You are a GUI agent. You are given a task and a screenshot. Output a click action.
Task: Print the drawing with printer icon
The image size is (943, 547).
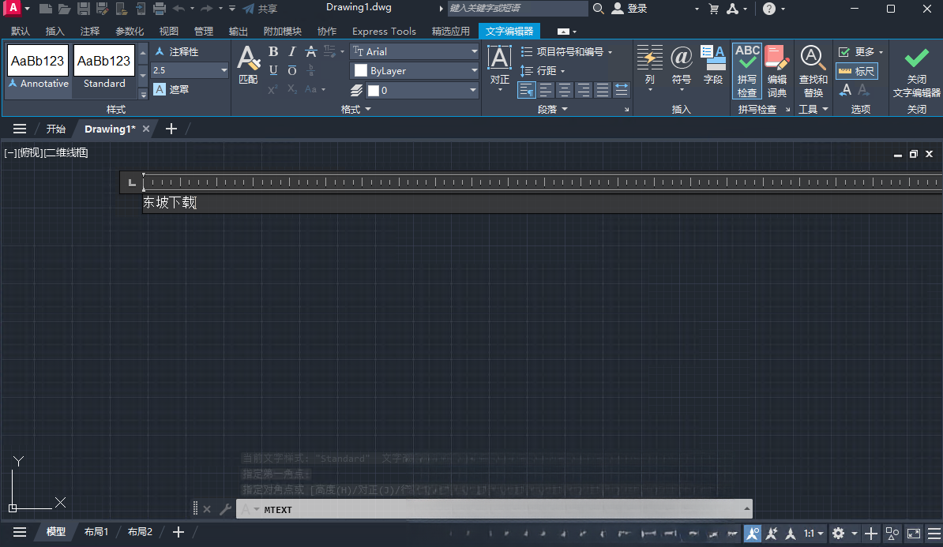[160, 9]
